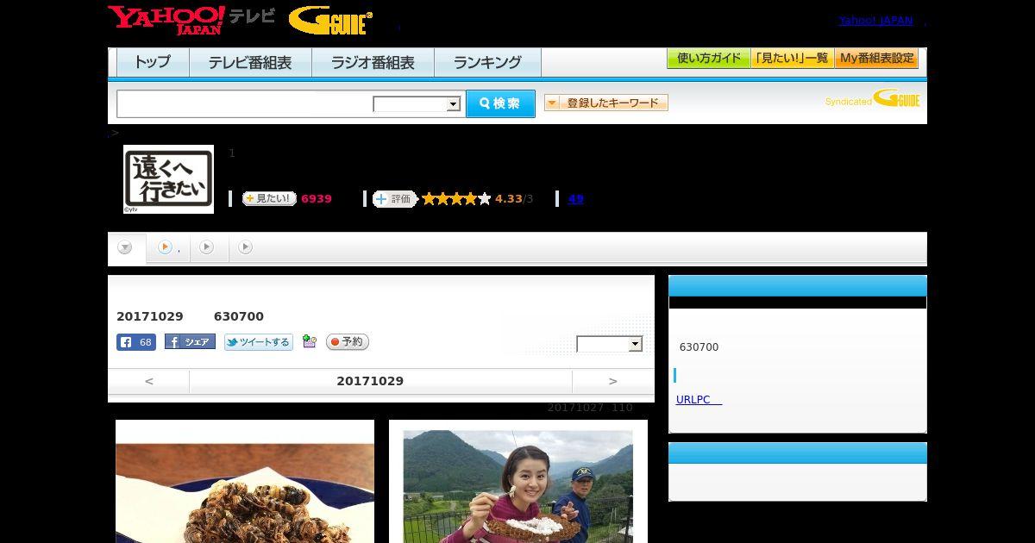Set rating using the first gold star
The image size is (1035, 543).
(429, 198)
